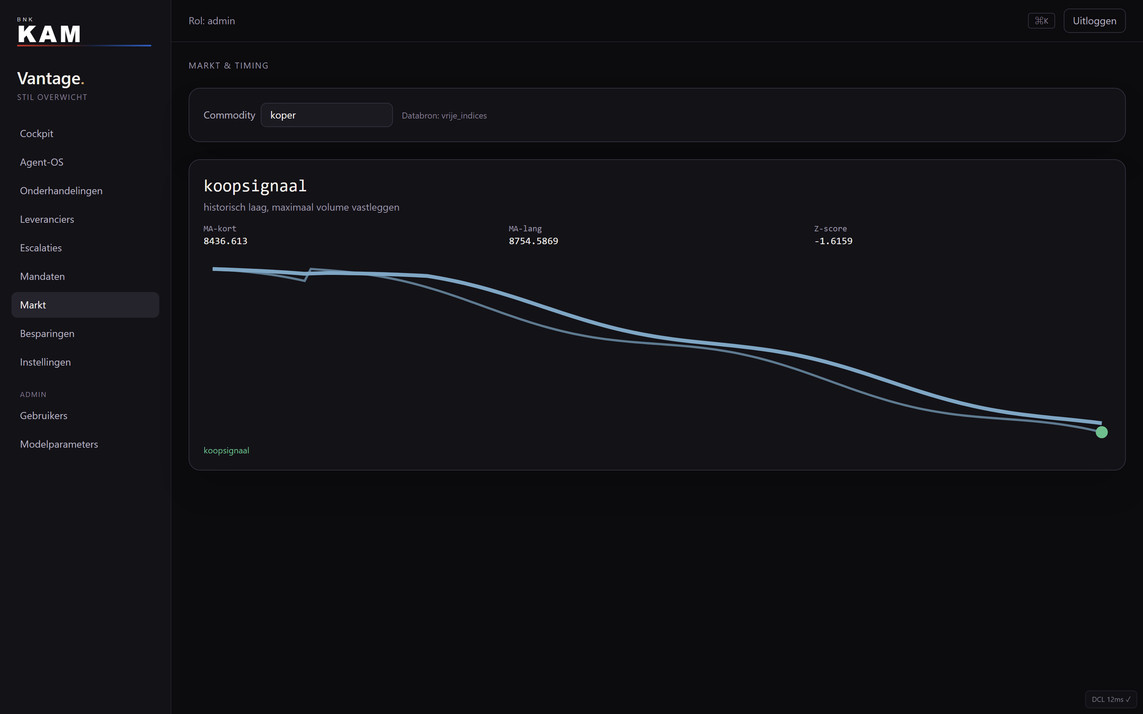The image size is (1143, 714).
Task: Click the green koopsignaal legend label
Action: coord(226,451)
